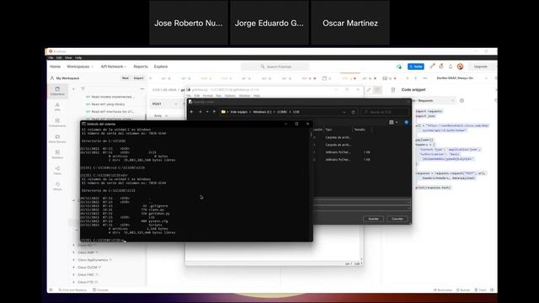The height and width of the screenshot is (303, 539).
Task: Click the search field in save dialog
Action: [385, 112]
